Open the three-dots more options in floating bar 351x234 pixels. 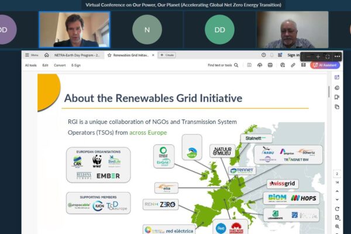pos(338,56)
